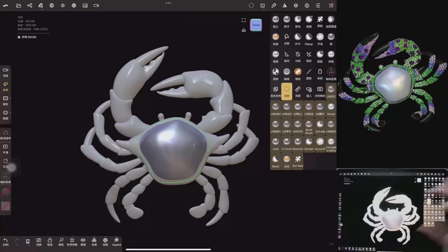This screenshot has height=252, width=448.
Task: Select the Bevel brush
Action: click(x=276, y=162)
